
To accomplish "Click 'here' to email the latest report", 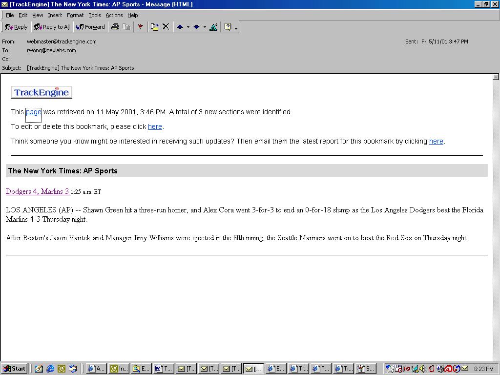I will [436, 141].
